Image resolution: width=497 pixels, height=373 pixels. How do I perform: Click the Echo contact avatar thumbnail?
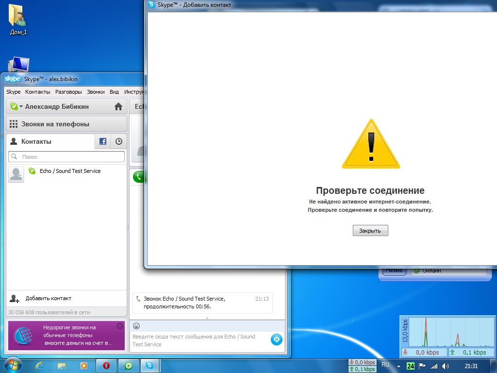coord(16,174)
